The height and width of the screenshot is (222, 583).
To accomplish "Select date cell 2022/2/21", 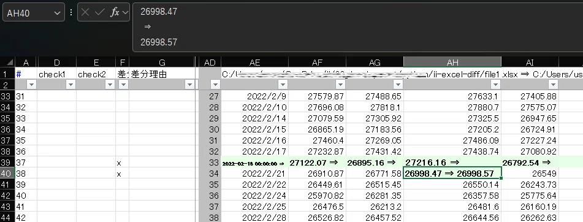I will (254, 174).
